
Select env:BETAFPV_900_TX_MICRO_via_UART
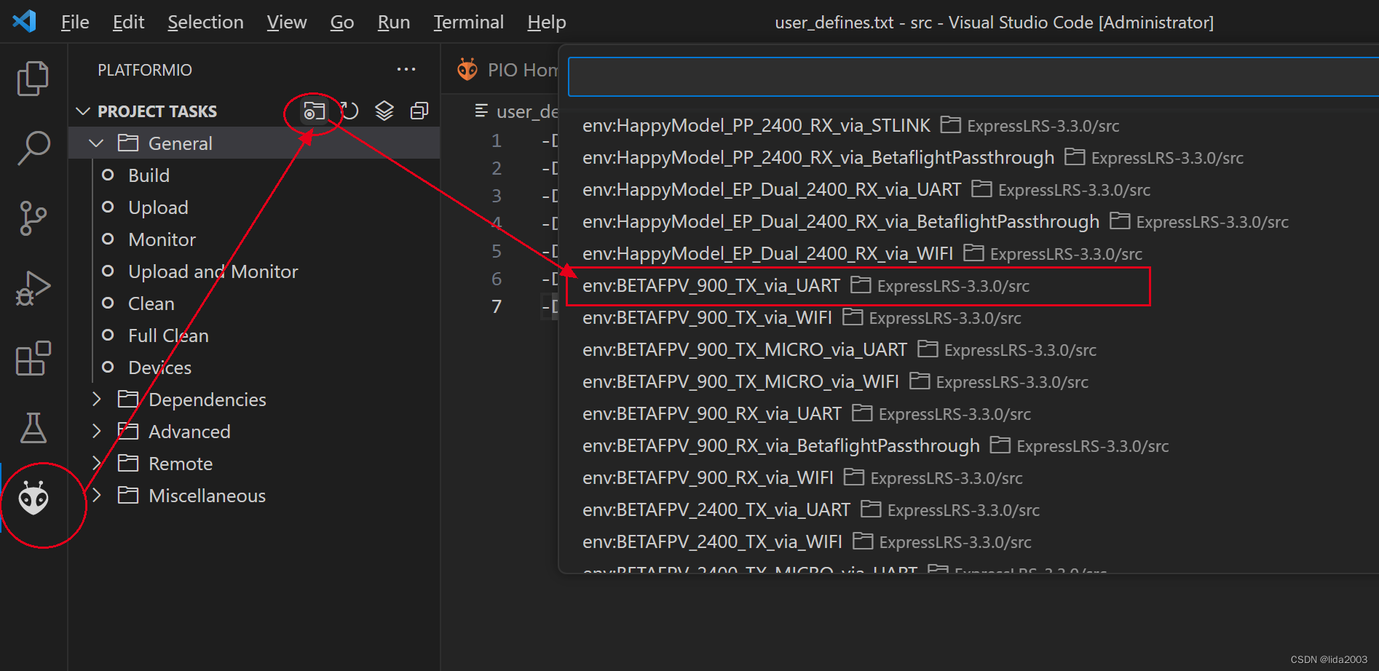point(969,350)
